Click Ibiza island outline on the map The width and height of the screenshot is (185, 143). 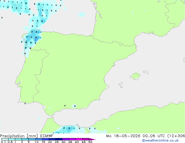point(121,84)
